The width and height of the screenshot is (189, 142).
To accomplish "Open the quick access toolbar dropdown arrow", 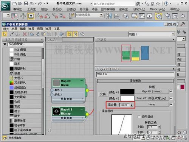I will [48, 3].
